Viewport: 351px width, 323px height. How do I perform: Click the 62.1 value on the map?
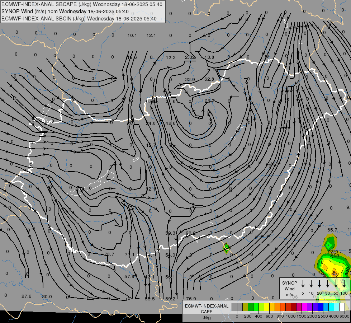(150, 189)
